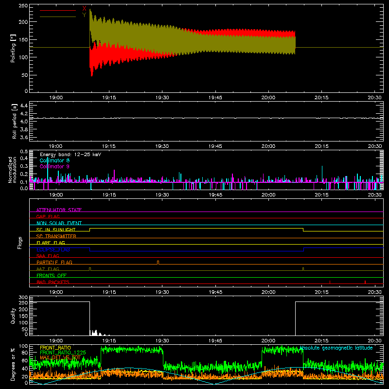Click the 300 tick on the Quality axis
Viewport: 389px width, 389px height.
pos(23,298)
